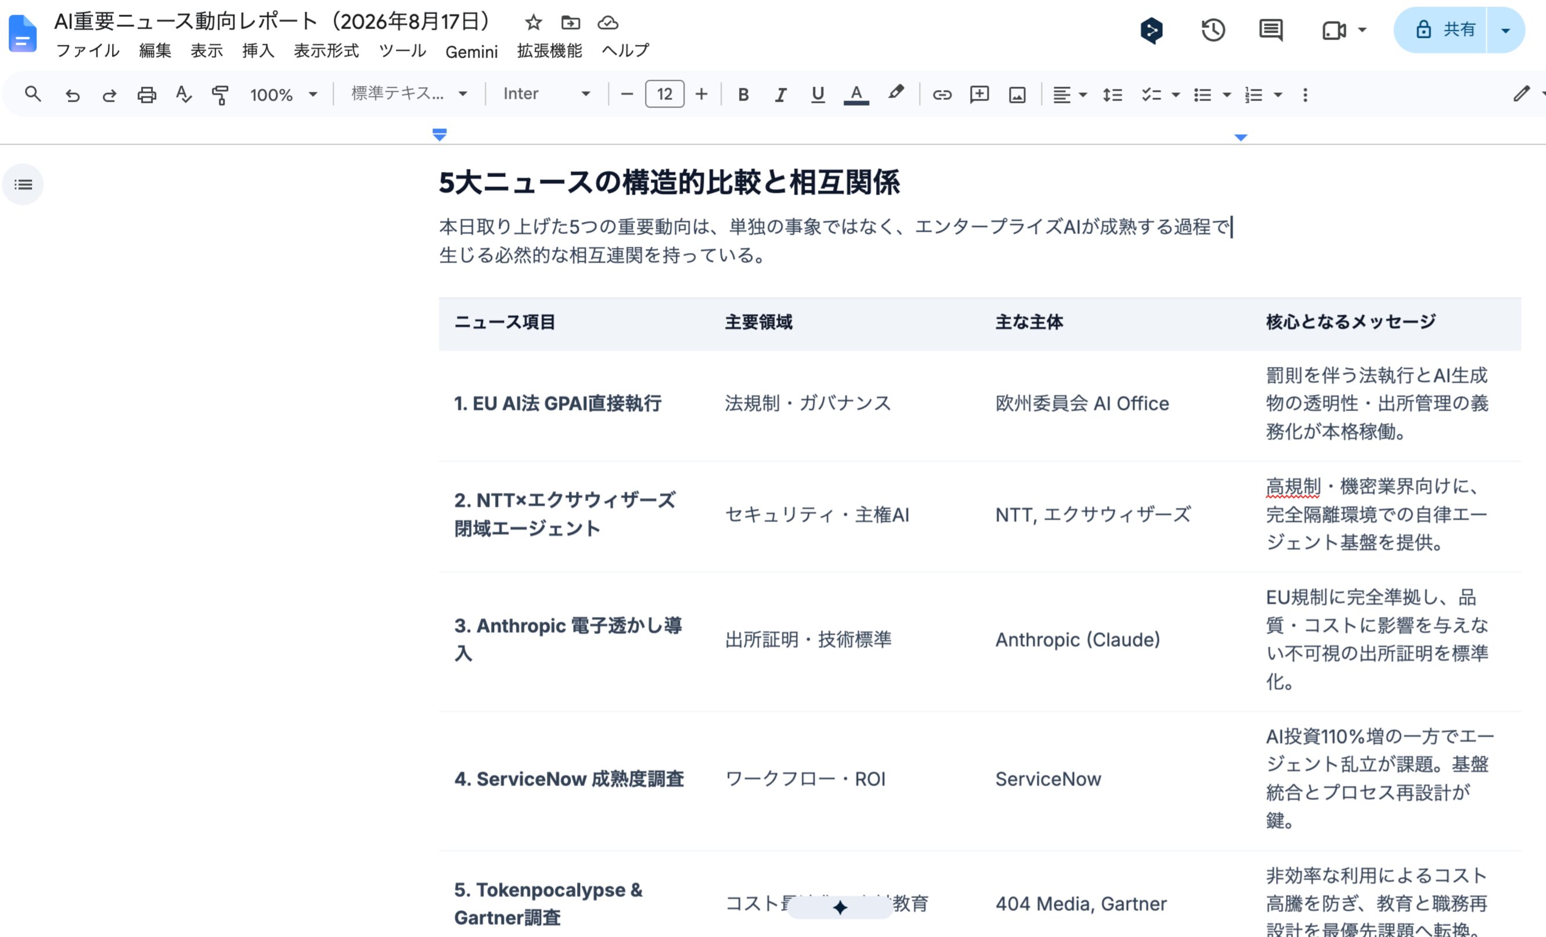Increase font size

701,95
